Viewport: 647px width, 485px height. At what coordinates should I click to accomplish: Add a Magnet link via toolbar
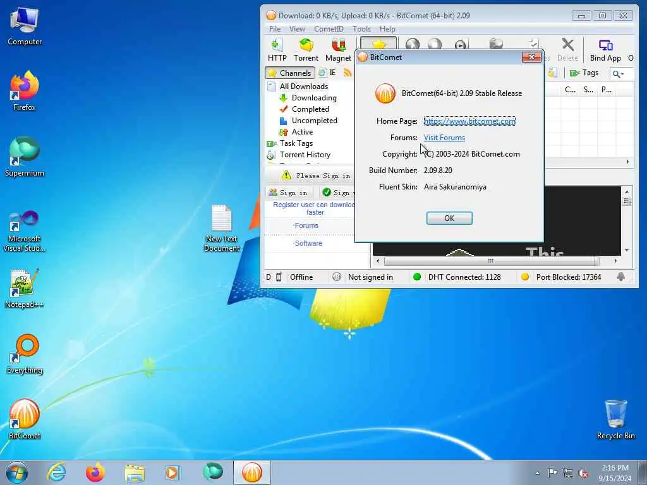(x=338, y=50)
